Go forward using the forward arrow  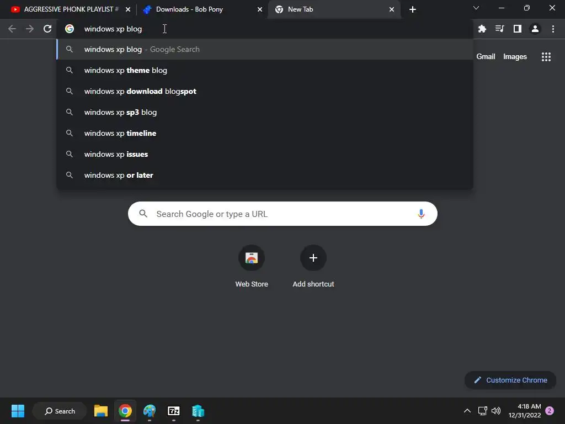click(30, 29)
